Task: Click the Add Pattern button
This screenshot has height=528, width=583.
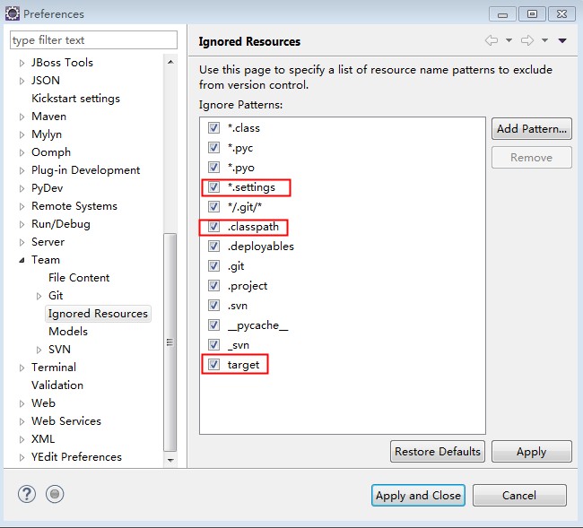Action: (x=532, y=128)
